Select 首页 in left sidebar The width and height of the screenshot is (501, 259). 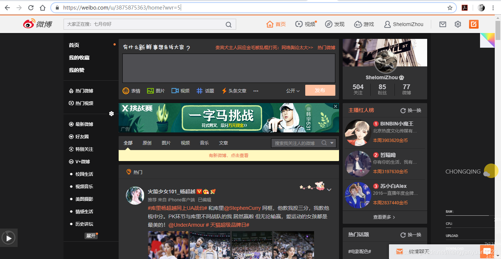click(74, 45)
